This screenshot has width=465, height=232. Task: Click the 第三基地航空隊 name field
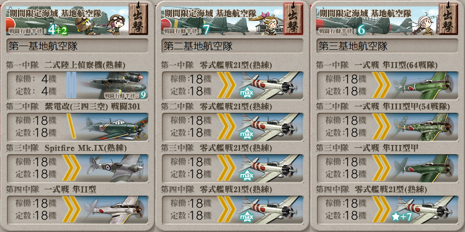coord(387,46)
